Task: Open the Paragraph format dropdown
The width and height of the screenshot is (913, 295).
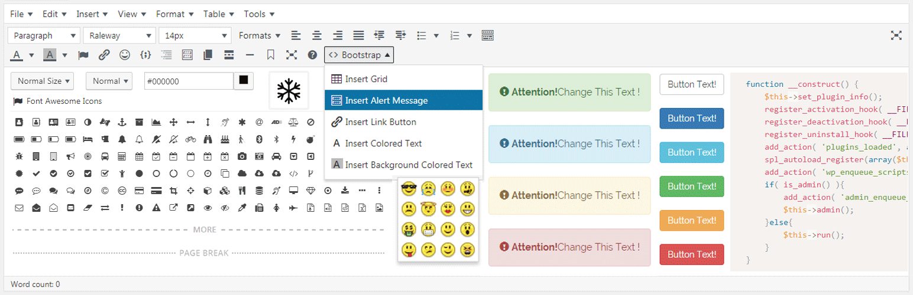Action: click(44, 35)
